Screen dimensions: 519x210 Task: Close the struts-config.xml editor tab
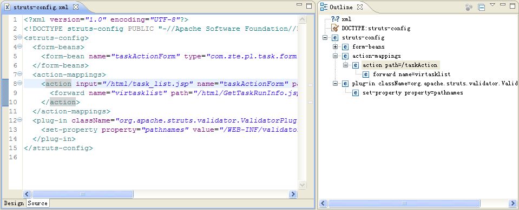[x=76, y=6]
